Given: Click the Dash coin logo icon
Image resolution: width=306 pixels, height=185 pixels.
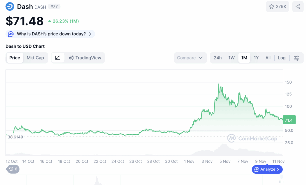Looking at the screenshot, I should (x=10, y=7).
